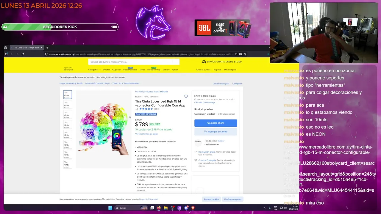Close the Tira Cinta Luces Led tab
This screenshot has height=214, width=381.
click(x=41, y=48)
